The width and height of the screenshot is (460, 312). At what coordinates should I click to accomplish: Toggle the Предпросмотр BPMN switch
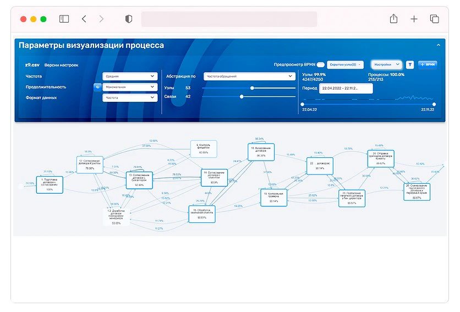[x=321, y=64]
